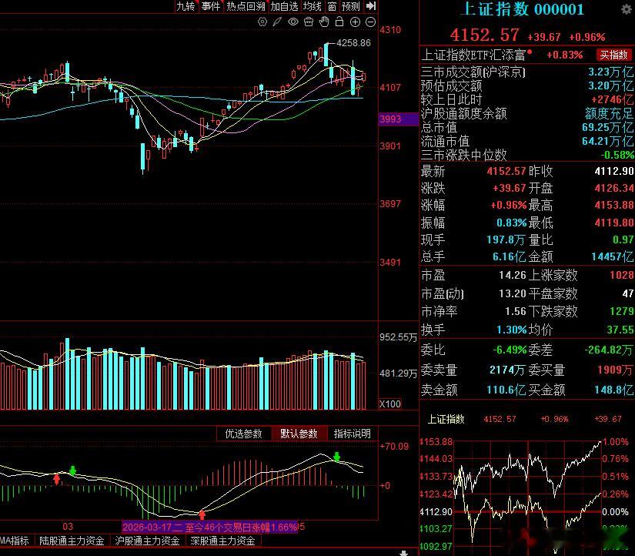The height and width of the screenshot is (556, 635).
Task: Click the purple 2026-03-17 date info bar
Action: click(210, 527)
